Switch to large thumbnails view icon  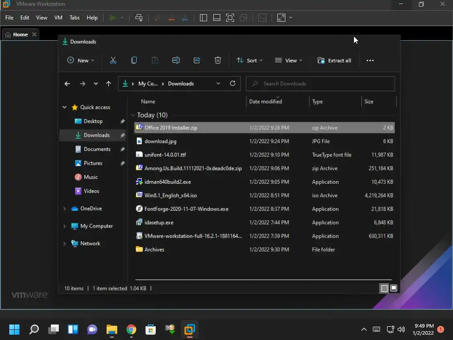[393, 288]
